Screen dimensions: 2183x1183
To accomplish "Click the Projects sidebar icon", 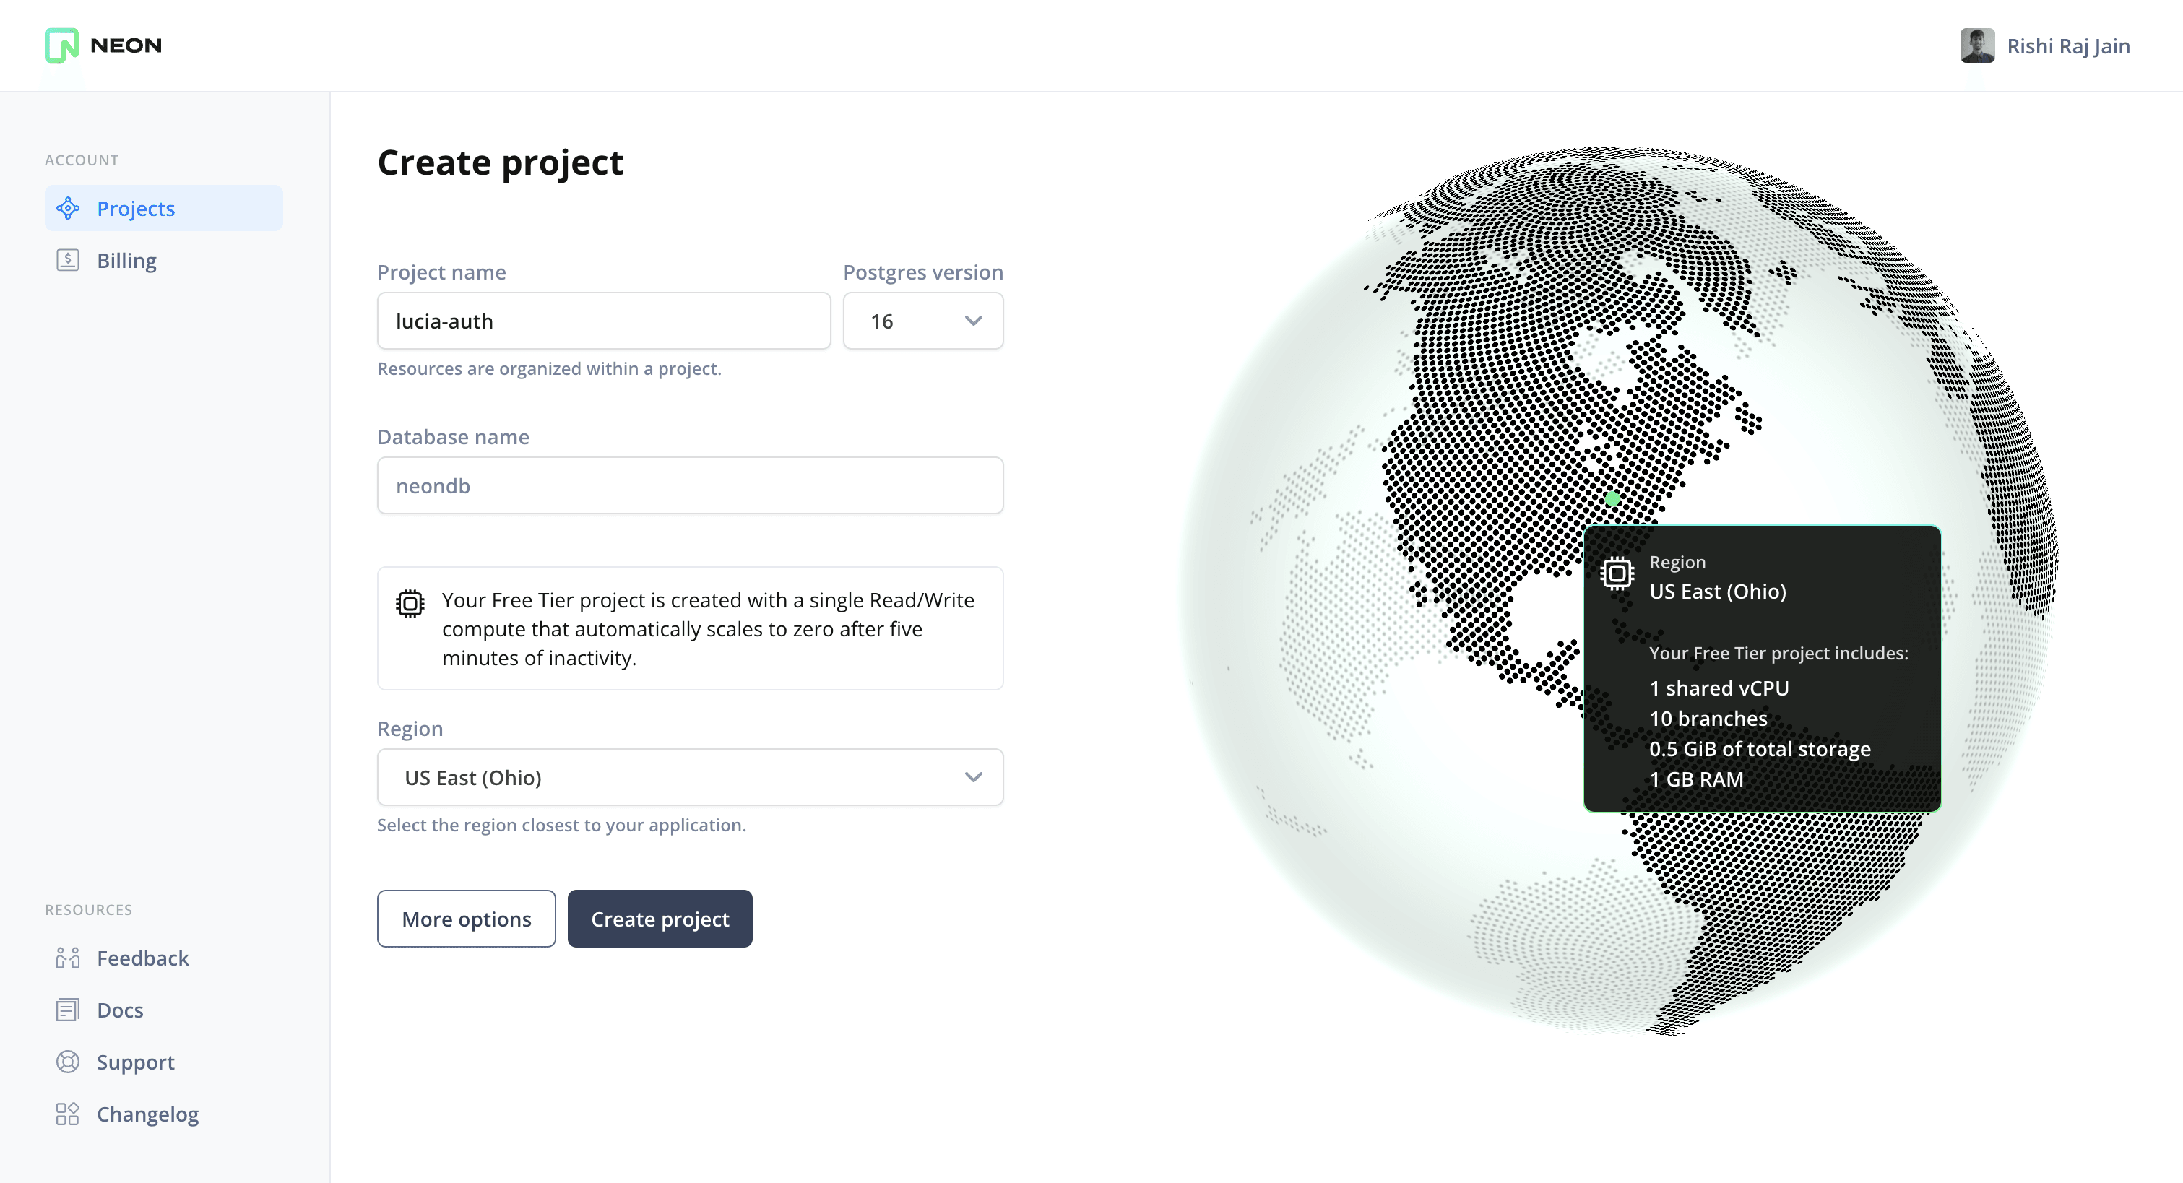I will (x=68, y=209).
